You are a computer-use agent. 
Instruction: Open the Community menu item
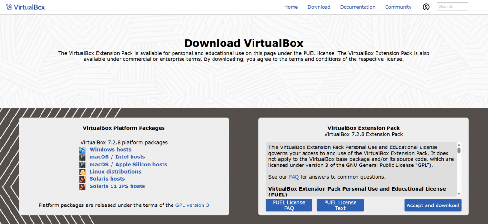coord(398,7)
